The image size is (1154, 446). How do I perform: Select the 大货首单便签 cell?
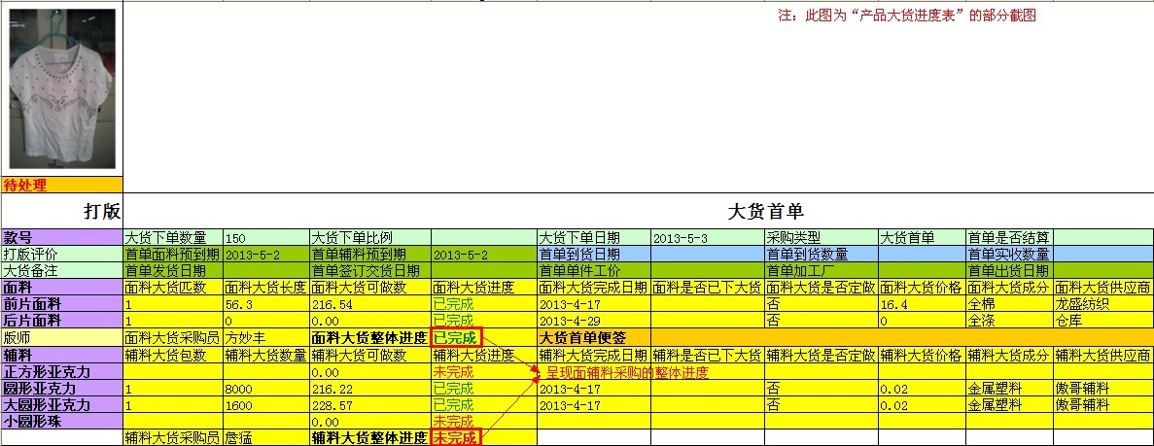click(593, 338)
